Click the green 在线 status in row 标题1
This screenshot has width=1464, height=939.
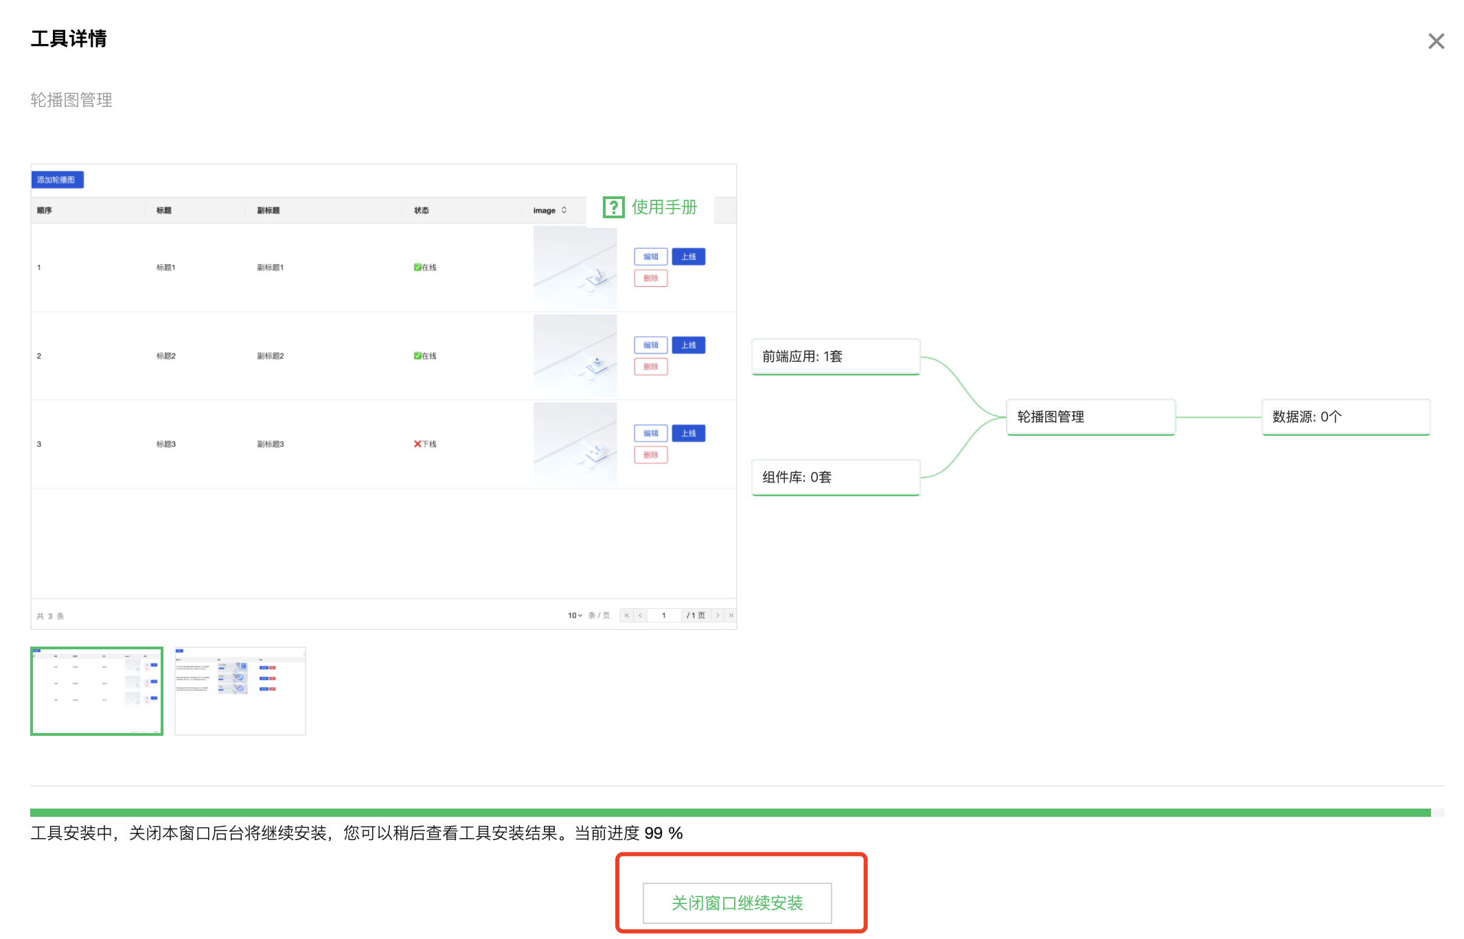pos(425,268)
